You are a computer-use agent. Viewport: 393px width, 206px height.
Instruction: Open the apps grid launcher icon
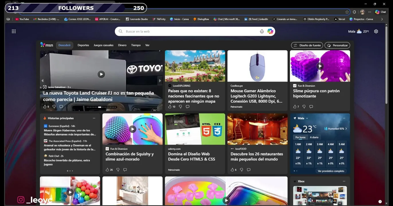(x=13, y=31)
